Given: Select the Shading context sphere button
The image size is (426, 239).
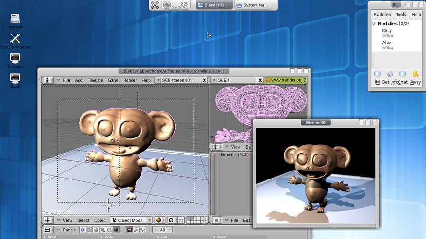Looking at the screenshot, I should pos(96,230).
